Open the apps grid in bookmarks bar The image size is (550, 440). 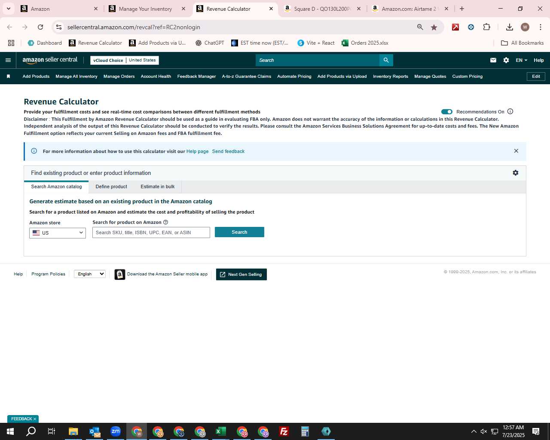11,43
